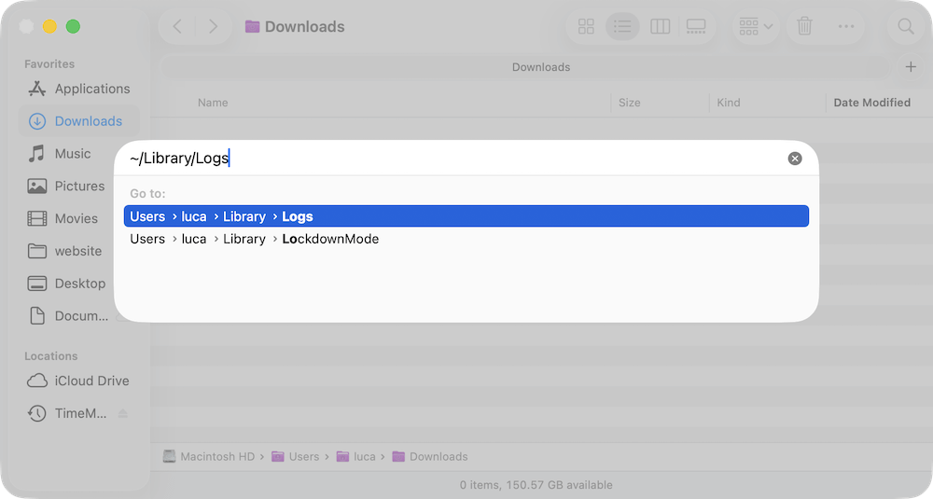Go back with the left arrow button

coord(177,26)
